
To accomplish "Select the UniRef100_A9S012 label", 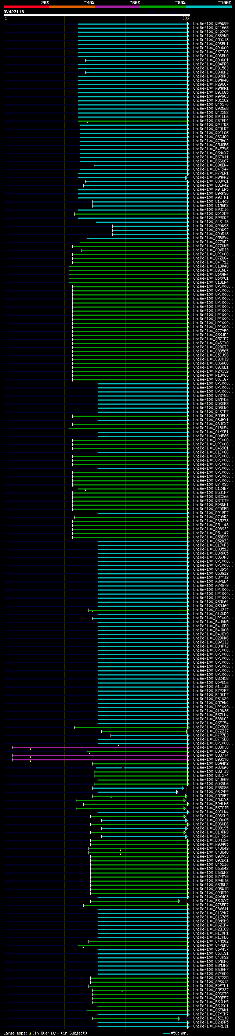I will tap(211, 982).
